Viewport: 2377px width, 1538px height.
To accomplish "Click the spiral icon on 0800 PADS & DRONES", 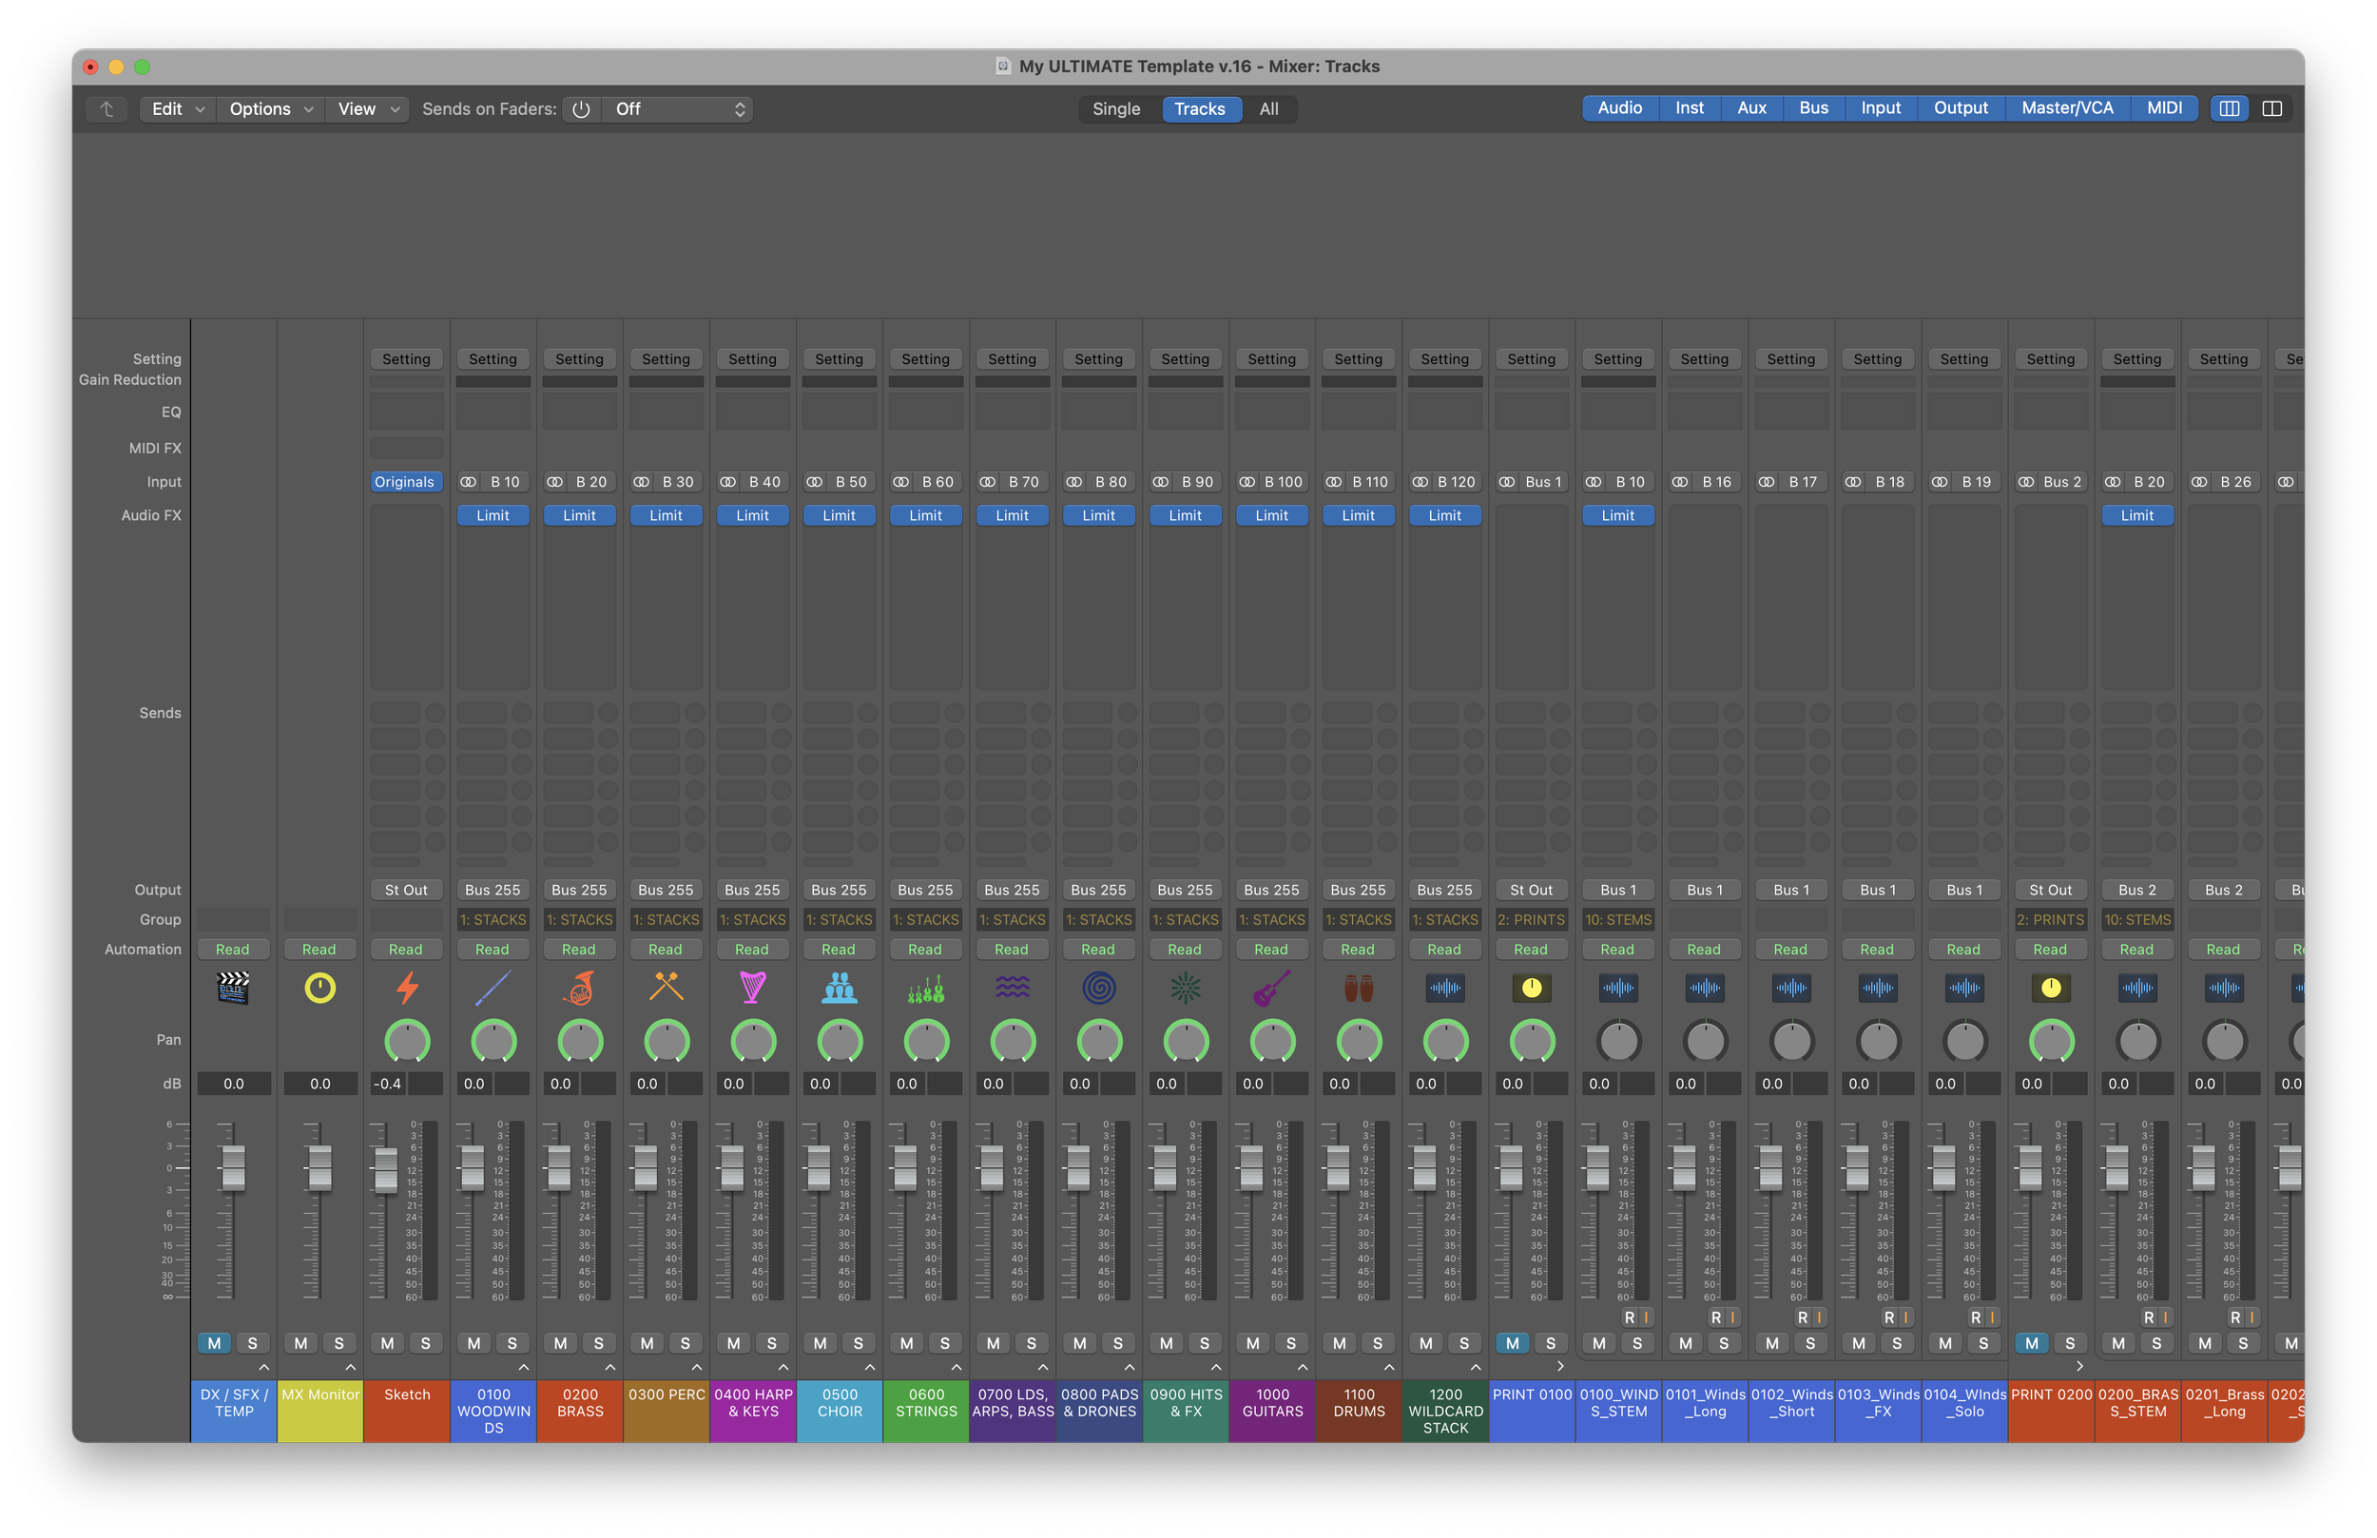I will pyautogui.click(x=1098, y=988).
